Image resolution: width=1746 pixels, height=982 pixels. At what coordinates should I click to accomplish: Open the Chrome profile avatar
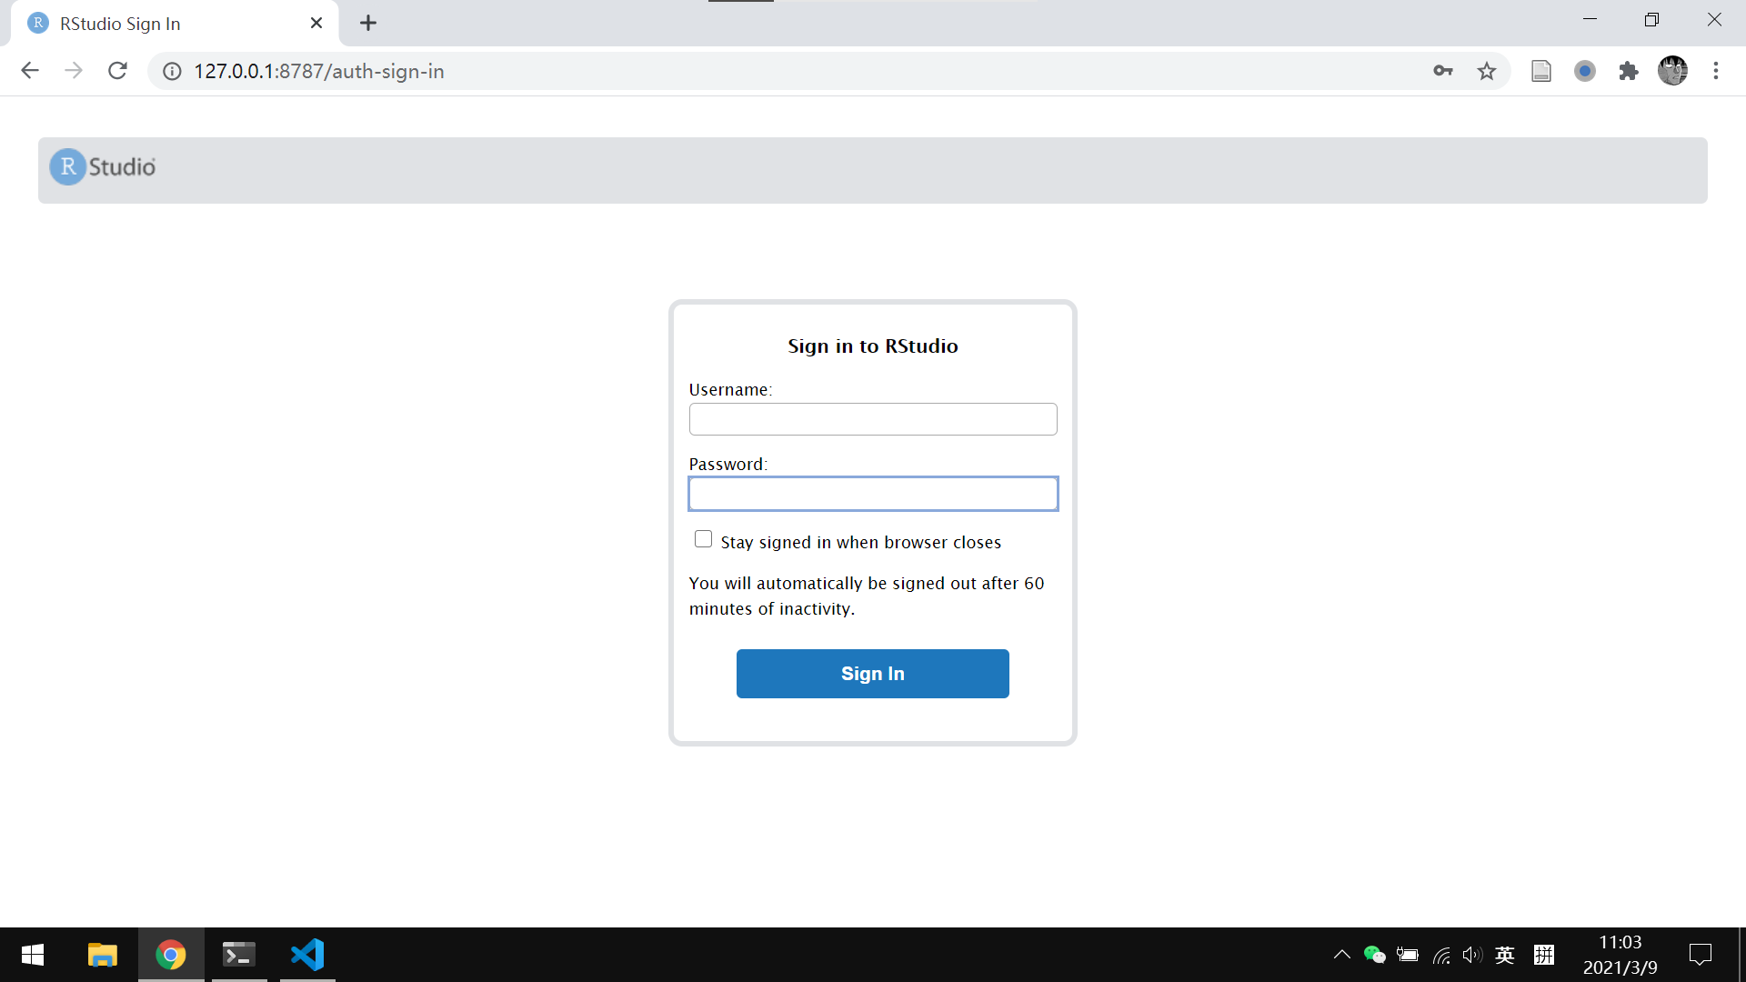[1672, 71]
